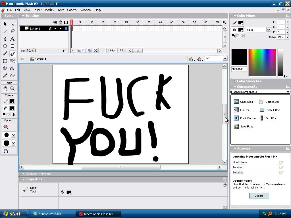The image size is (291, 218).
Task: Open the Flash UI Components dropdown
Action: 260,92
